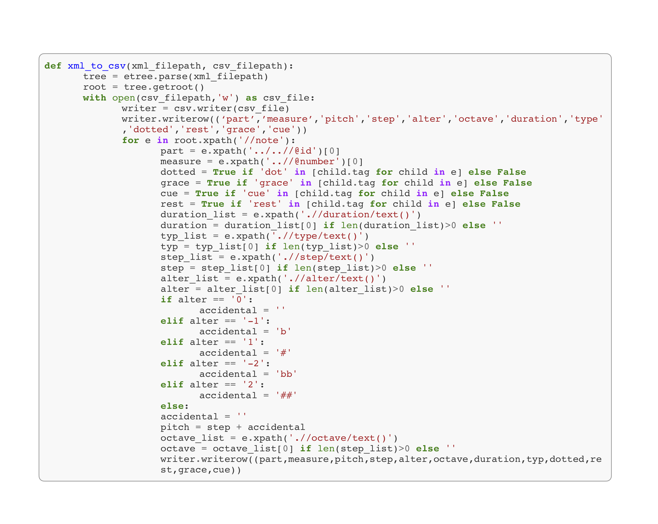Screen dimensions: 658x524
Task: Click the xml_to_csv function name
Action: (x=96, y=65)
